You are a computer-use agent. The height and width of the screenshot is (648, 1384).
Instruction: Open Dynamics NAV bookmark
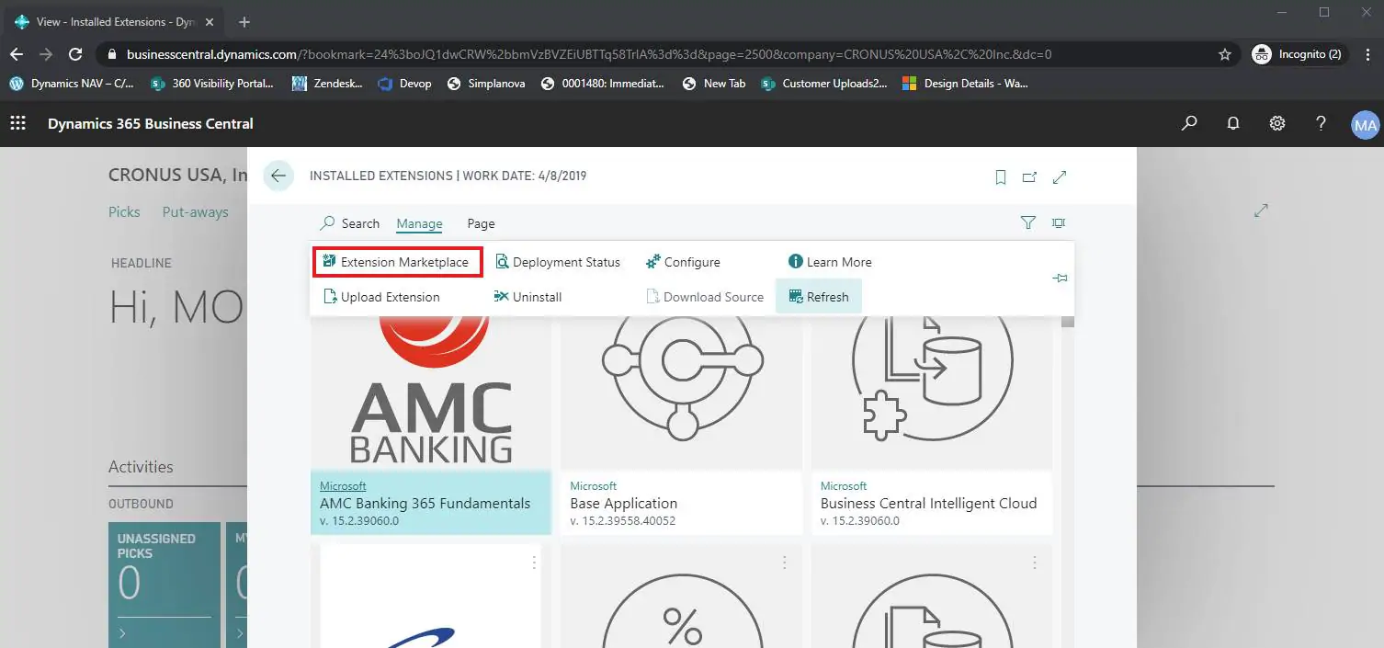[72, 83]
